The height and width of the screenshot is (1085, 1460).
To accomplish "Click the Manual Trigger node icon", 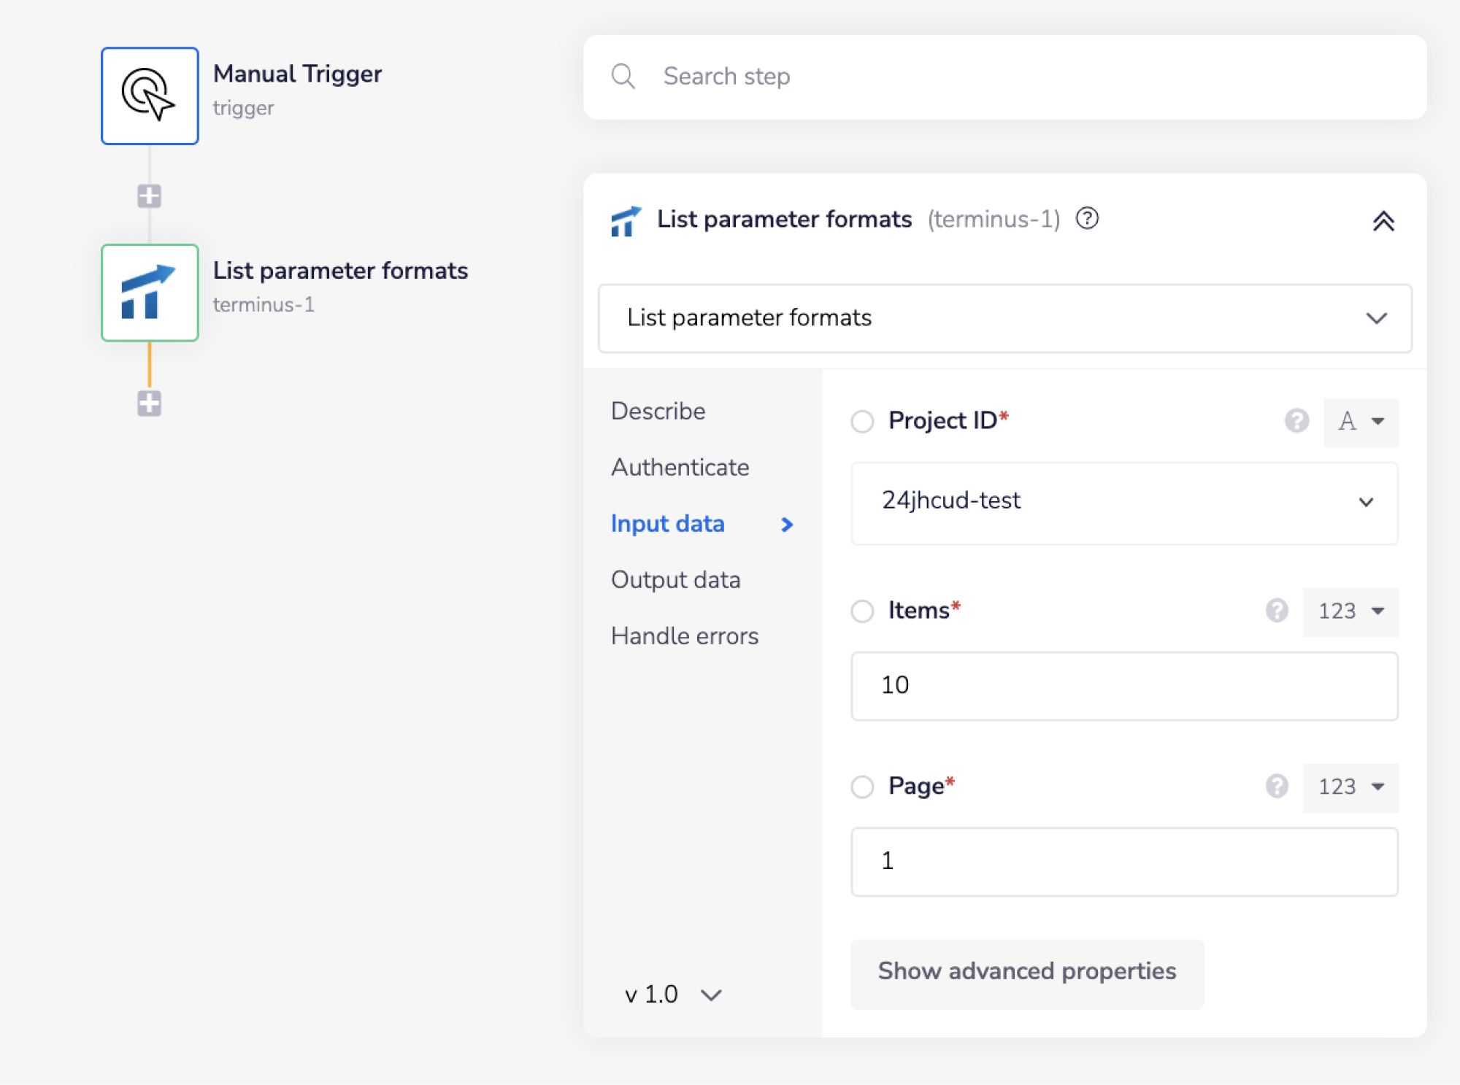I will tap(150, 96).
